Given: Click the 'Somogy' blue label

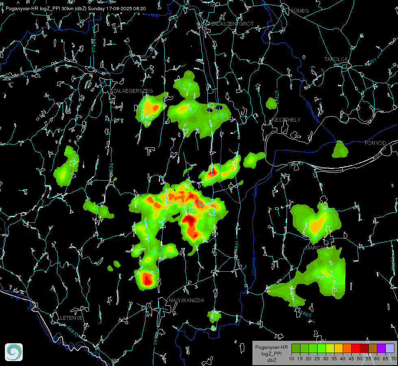Looking at the screenshot, I should [253, 267].
